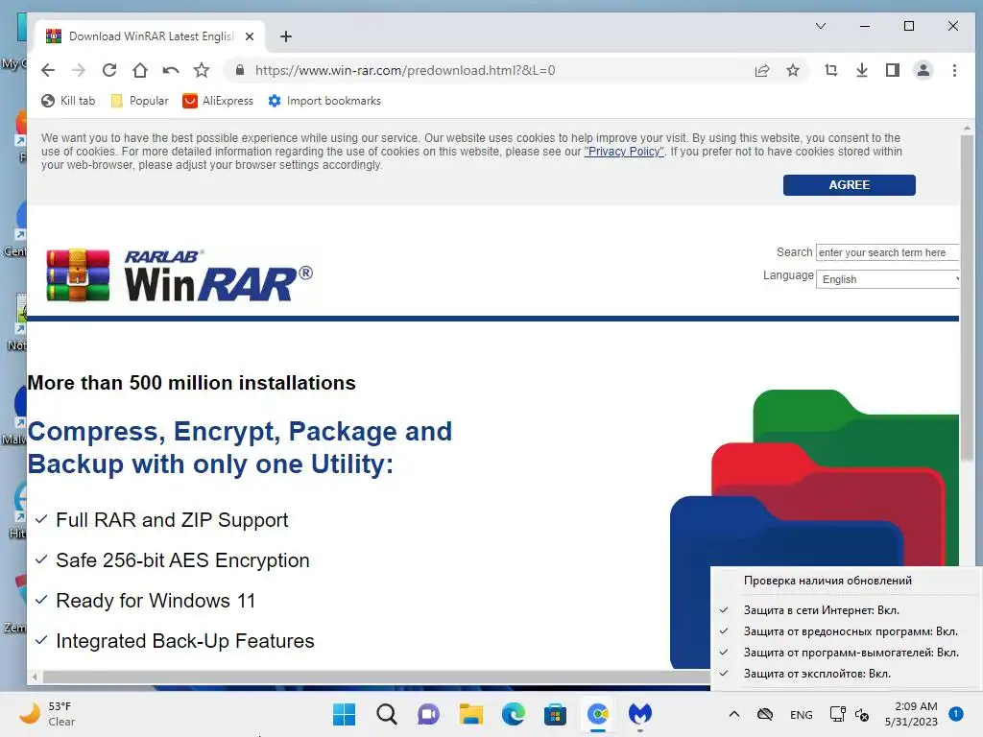Go back to the previous page
Screen dimensions: 983x737
pos(48,70)
